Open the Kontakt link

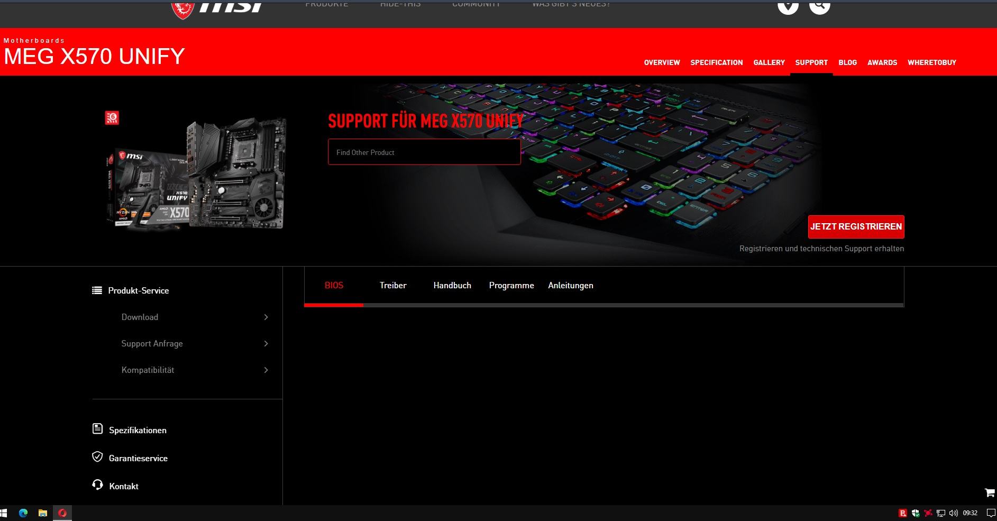[124, 486]
